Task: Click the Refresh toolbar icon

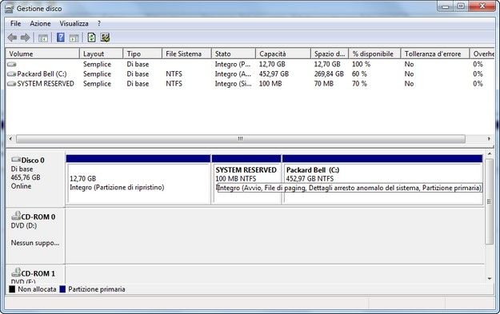Action: pos(91,38)
